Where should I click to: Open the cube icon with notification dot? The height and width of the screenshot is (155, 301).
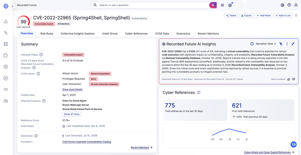pyautogui.click(x=230, y=5)
